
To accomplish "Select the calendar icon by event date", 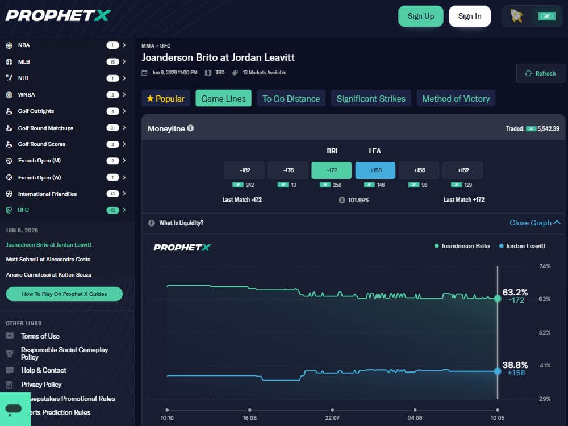I will (144, 73).
